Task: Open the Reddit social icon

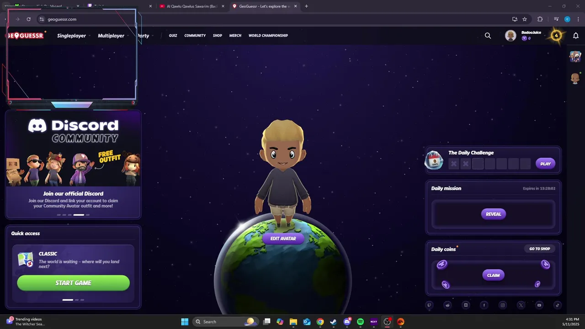Action: tap(447, 305)
